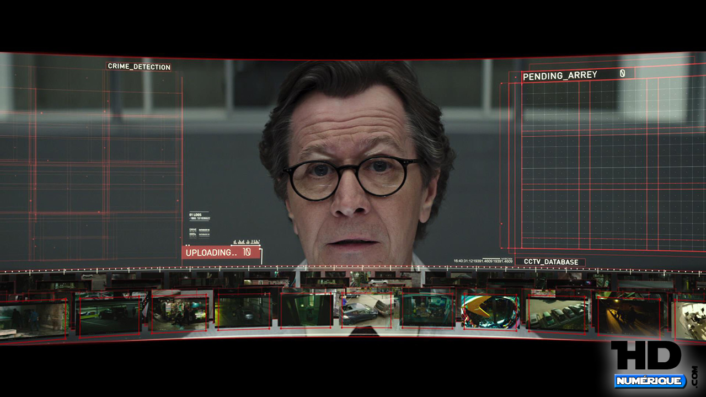Viewport: 706px width, 397px height.
Task: Click the PENDING_ARREY header
Action: tap(560, 76)
